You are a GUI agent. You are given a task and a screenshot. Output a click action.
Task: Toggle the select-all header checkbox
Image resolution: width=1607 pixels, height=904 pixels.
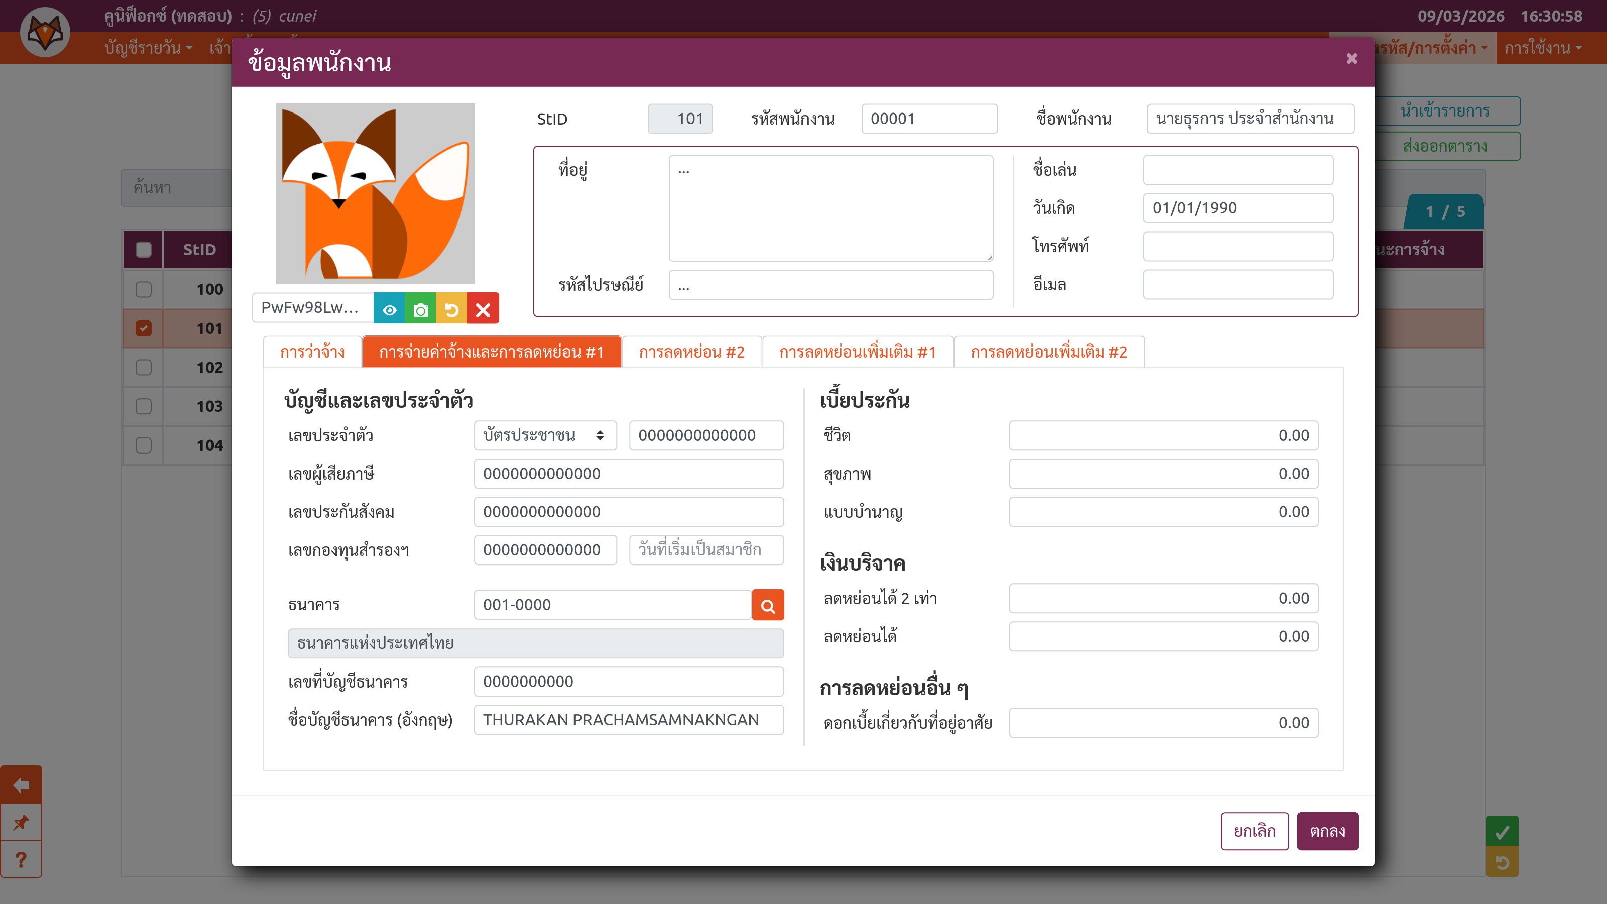coord(144,250)
